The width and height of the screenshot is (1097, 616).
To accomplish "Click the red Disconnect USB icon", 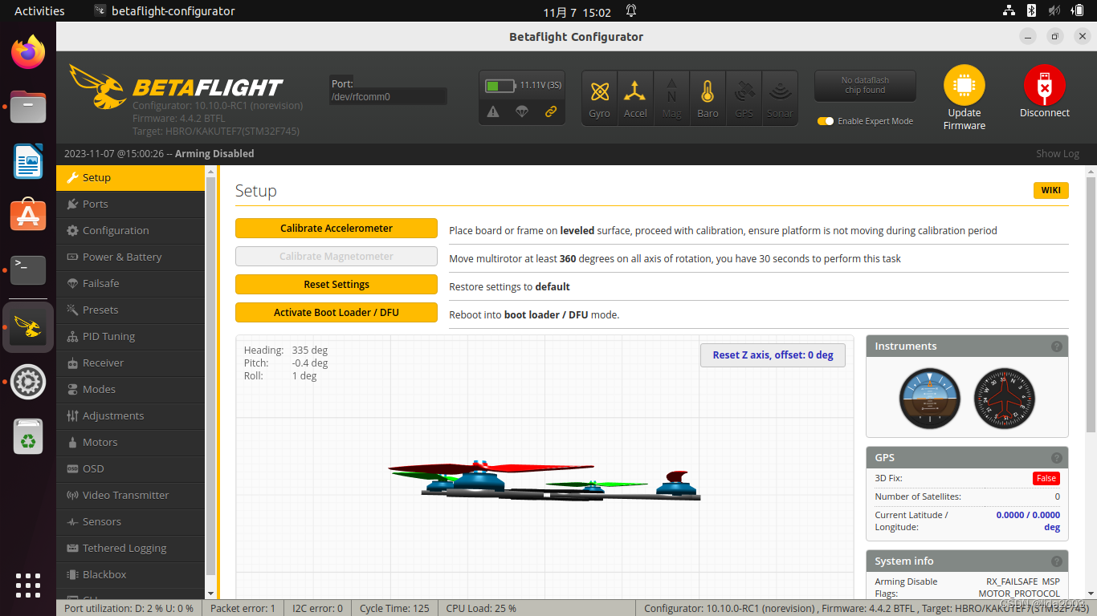I will click(x=1045, y=85).
